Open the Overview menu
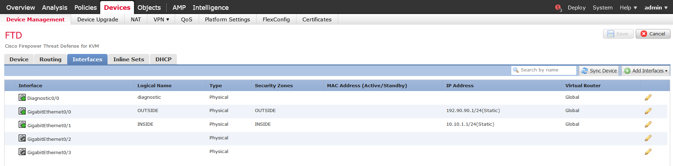This screenshot has width=673, height=166. click(20, 7)
